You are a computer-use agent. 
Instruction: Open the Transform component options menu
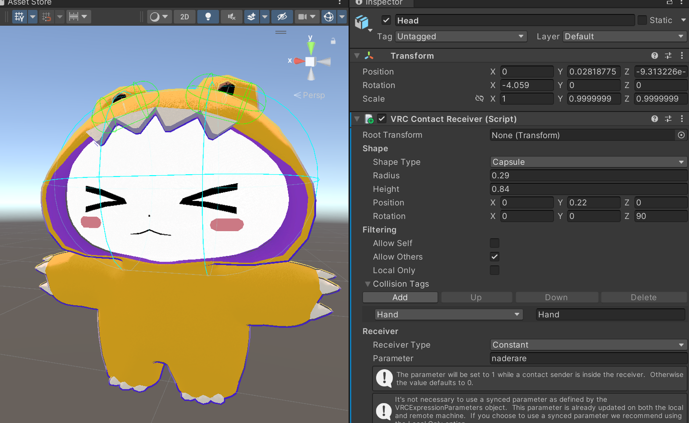point(682,56)
